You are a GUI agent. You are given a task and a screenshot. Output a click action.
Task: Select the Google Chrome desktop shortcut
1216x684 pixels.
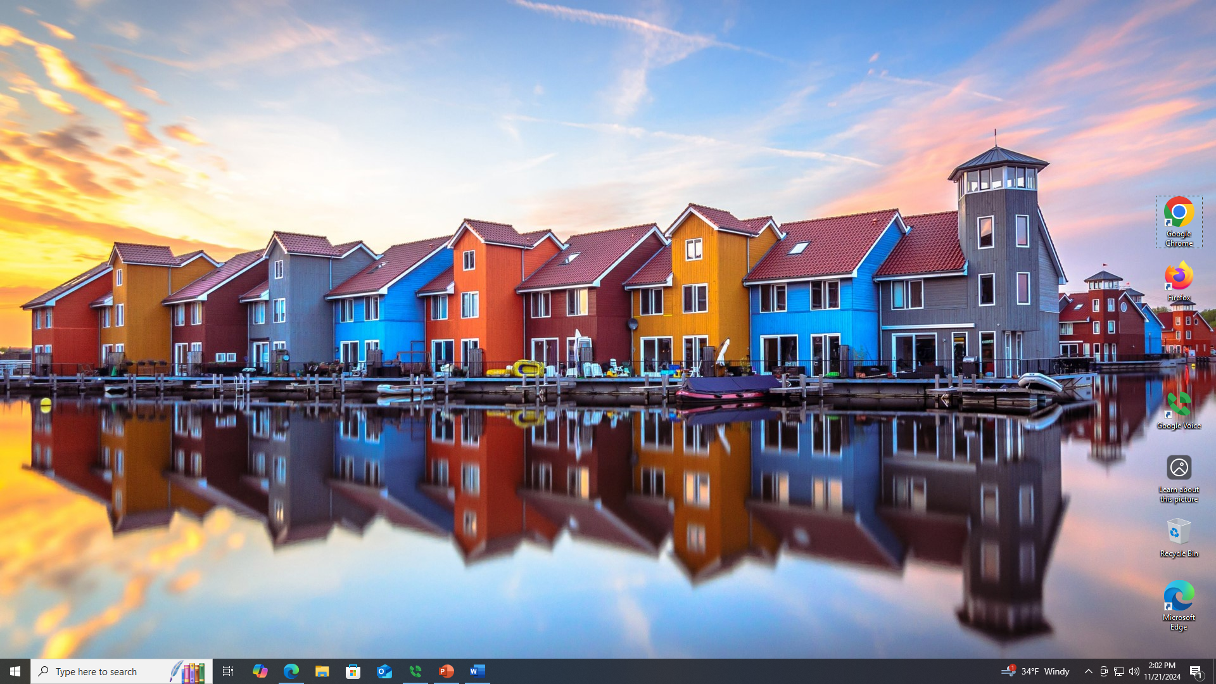pos(1179,222)
